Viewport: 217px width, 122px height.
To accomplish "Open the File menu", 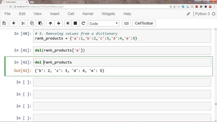I will coord(7,14).
